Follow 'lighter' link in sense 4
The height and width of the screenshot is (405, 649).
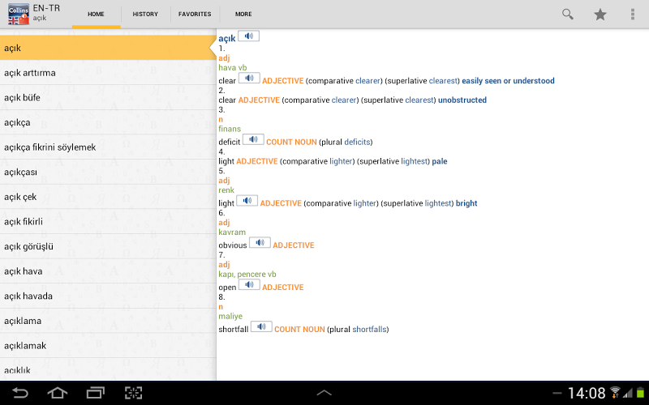click(x=341, y=161)
